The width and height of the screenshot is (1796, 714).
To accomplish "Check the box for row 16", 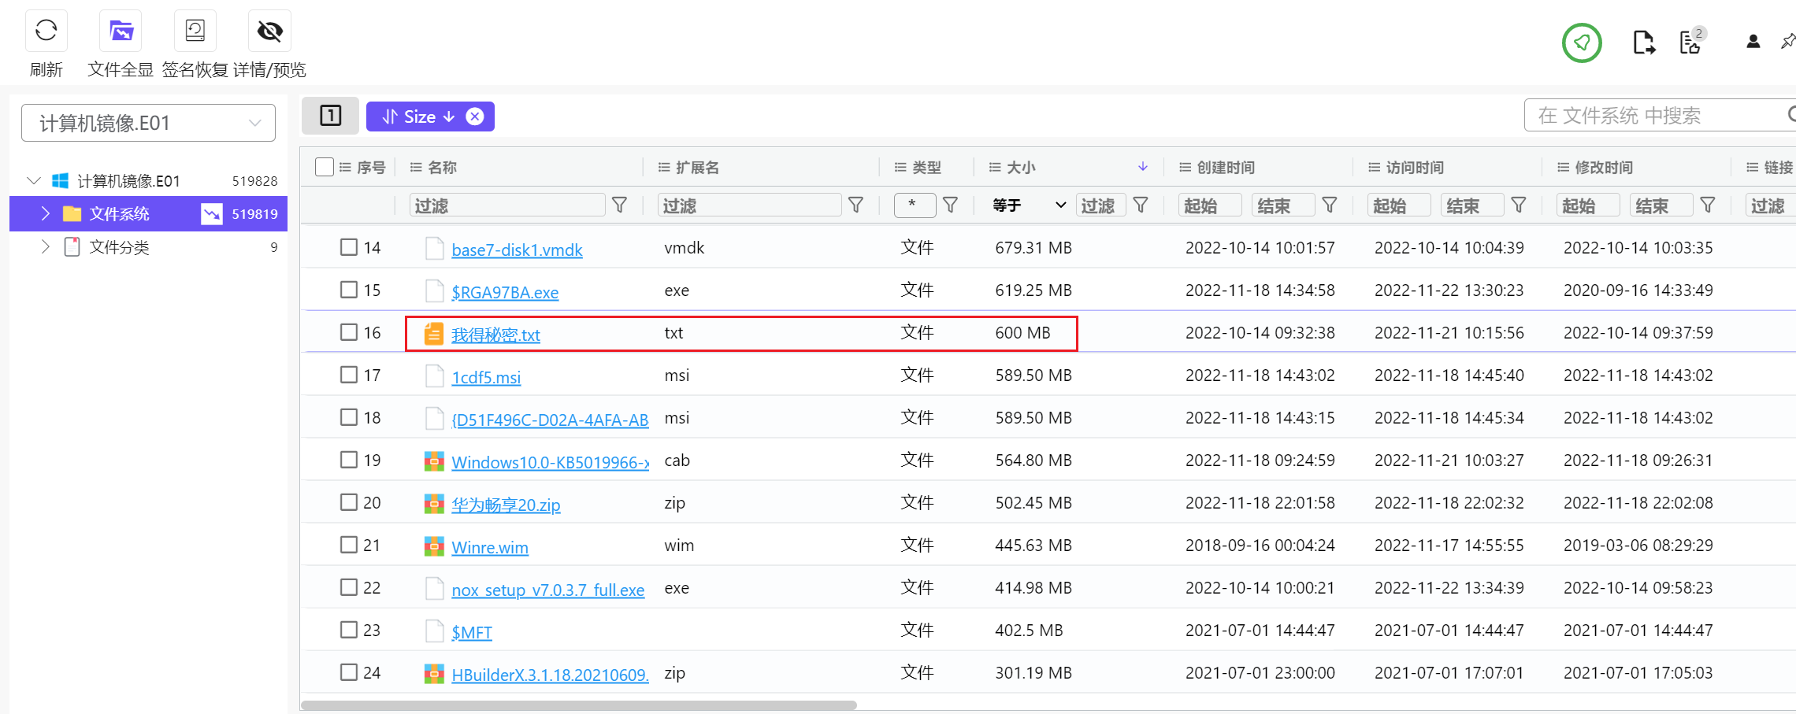I will [349, 332].
